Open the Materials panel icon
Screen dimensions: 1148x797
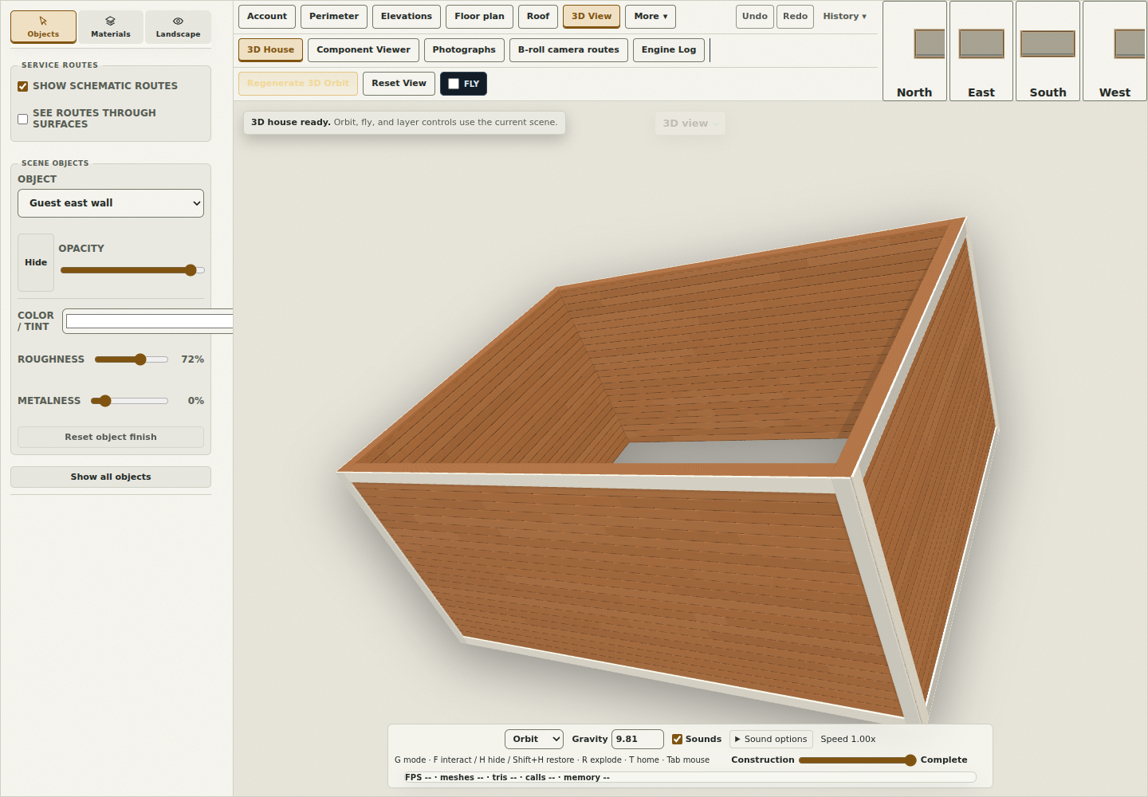point(111,26)
